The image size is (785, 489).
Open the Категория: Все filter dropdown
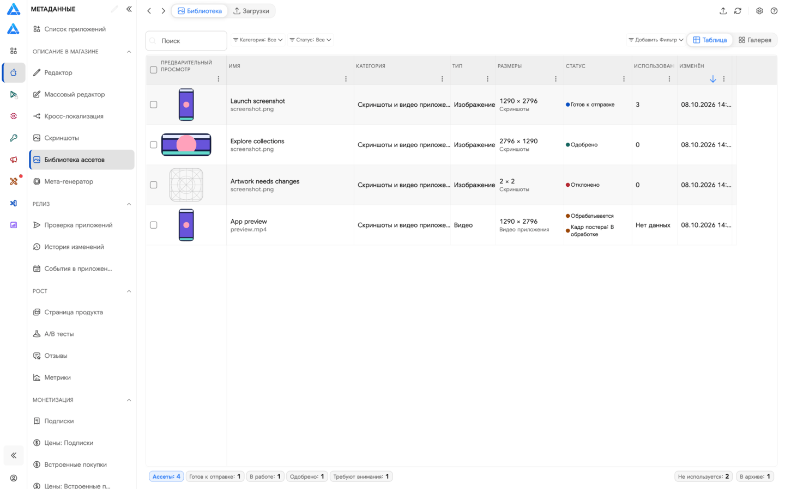click(x=258, y=40)
